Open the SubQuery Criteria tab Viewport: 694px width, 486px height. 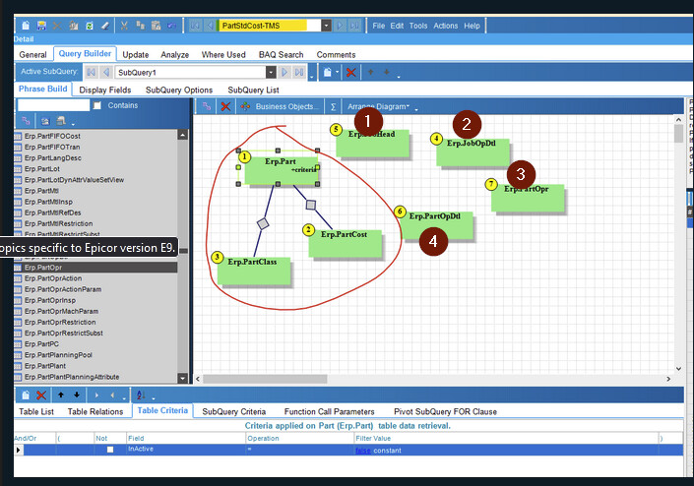[x=233, y=411]
